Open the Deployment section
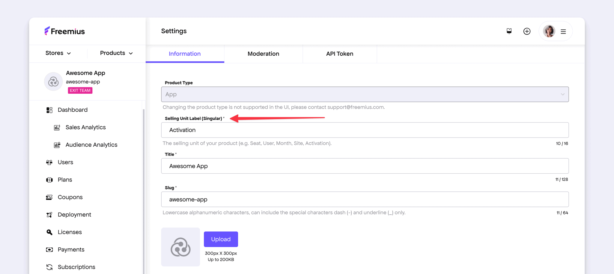This screenshot has width=614, height=274. tap(74, 214)
